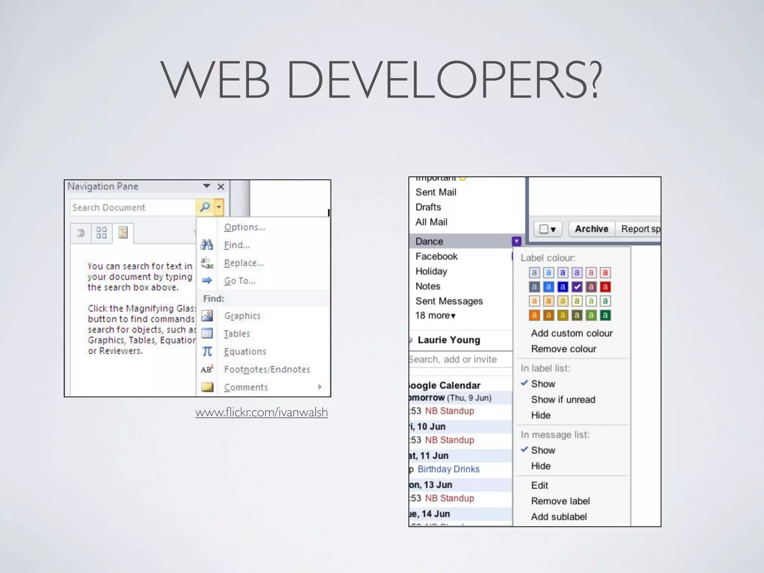Pick the checked purple label colour swatch
The image size is (764, 573).
coord(577,286)
